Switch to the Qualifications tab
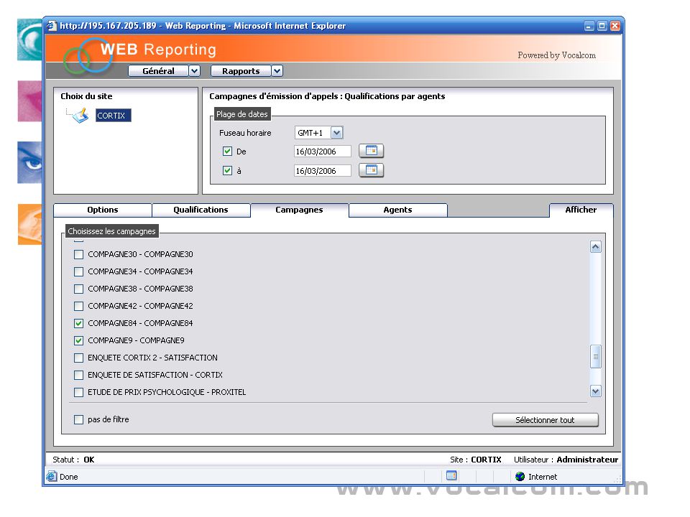The image size is (690, 517). coord(201,210)
